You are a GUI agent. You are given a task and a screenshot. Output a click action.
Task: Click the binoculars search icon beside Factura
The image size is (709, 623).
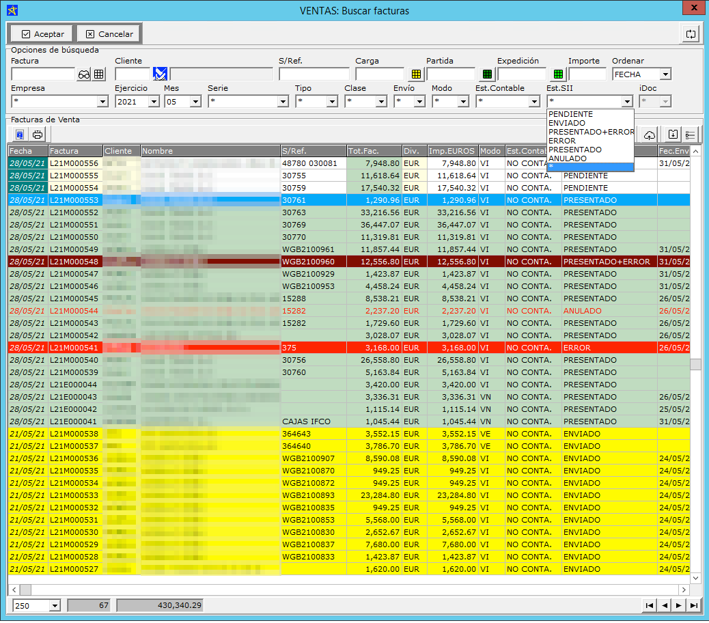pyautogui.click(x=84, y=74)
